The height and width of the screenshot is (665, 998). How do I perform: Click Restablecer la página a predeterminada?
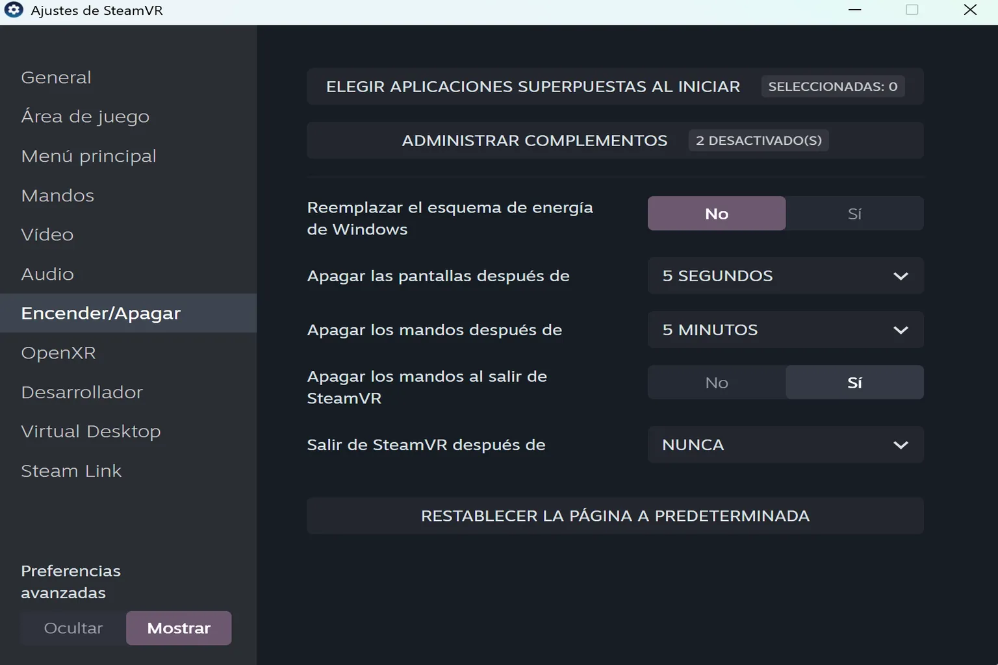coord(615,516)
